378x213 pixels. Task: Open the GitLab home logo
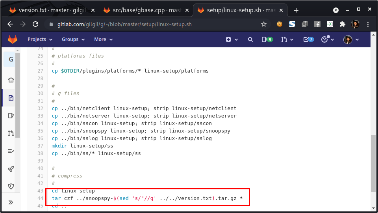pos(13,39)
